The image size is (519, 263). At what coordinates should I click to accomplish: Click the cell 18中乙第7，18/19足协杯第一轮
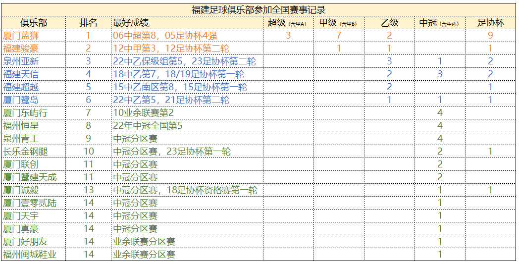187,74
